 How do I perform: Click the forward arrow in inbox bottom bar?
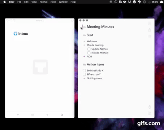pos(47,115)
